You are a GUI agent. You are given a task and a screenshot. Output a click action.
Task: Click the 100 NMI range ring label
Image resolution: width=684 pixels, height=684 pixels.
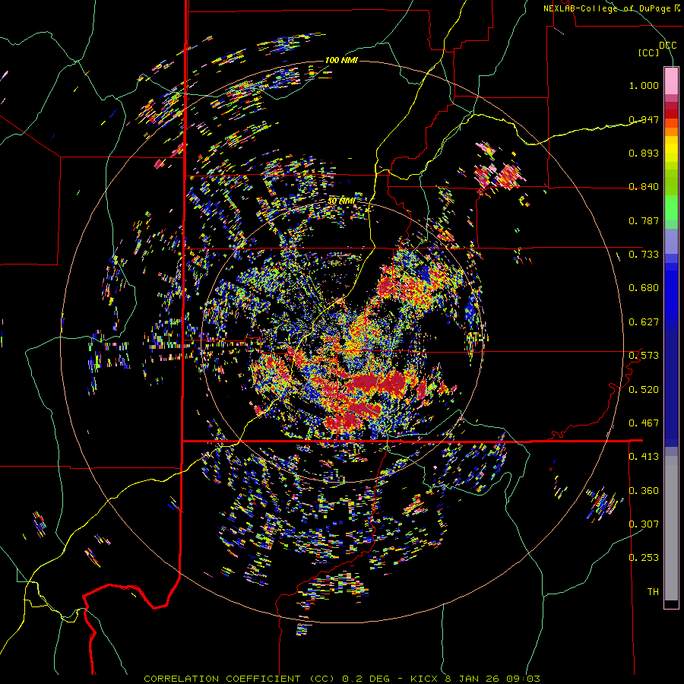pos(341,60)
